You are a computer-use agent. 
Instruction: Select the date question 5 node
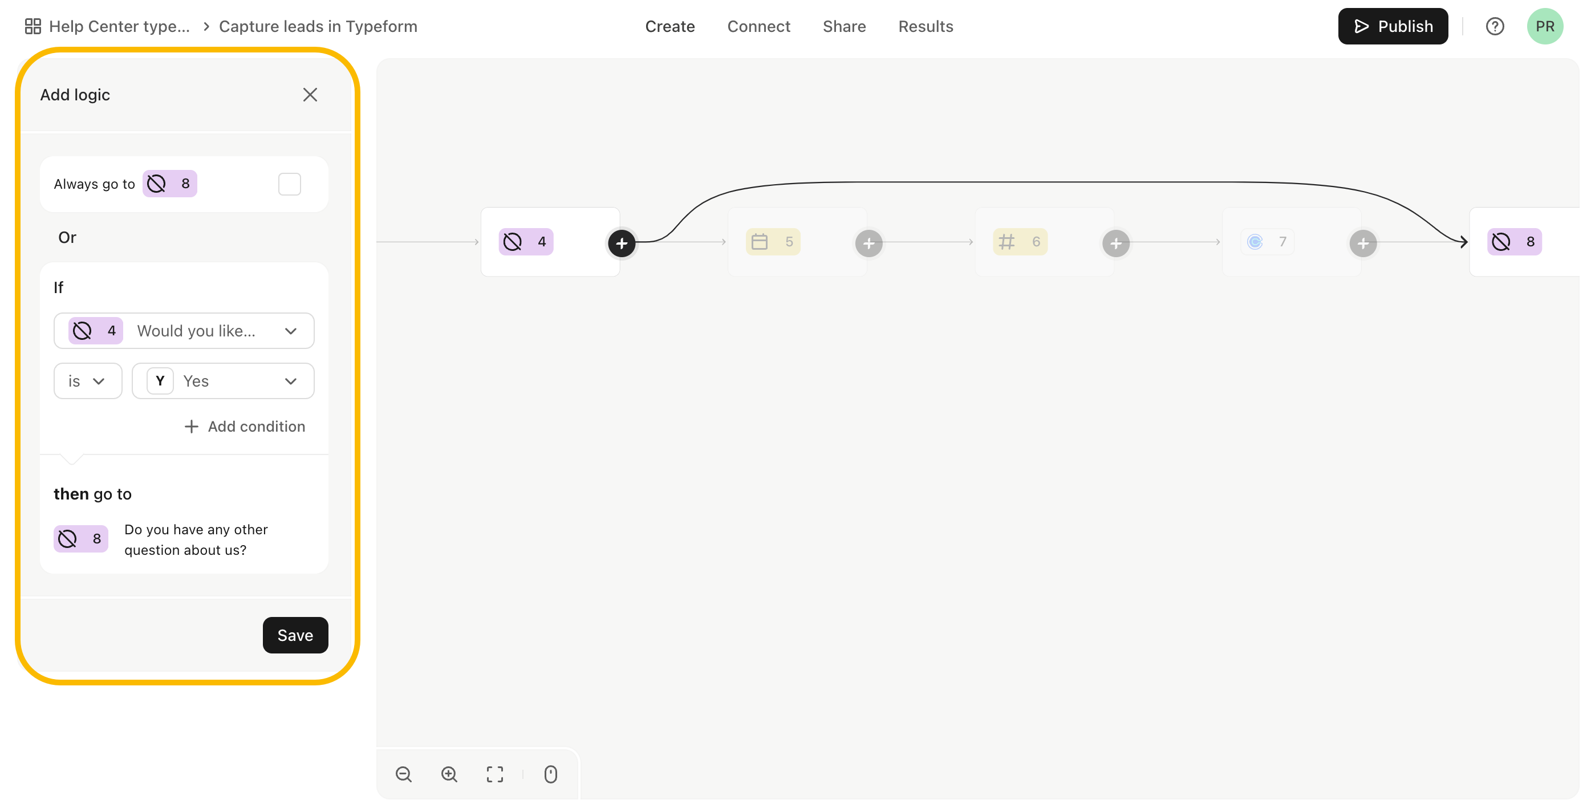coord(797,242)
